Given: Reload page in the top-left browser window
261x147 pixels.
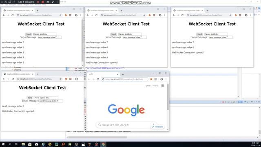Looking at the screenshot, I should pyautogui.click(x=13, y=15).
